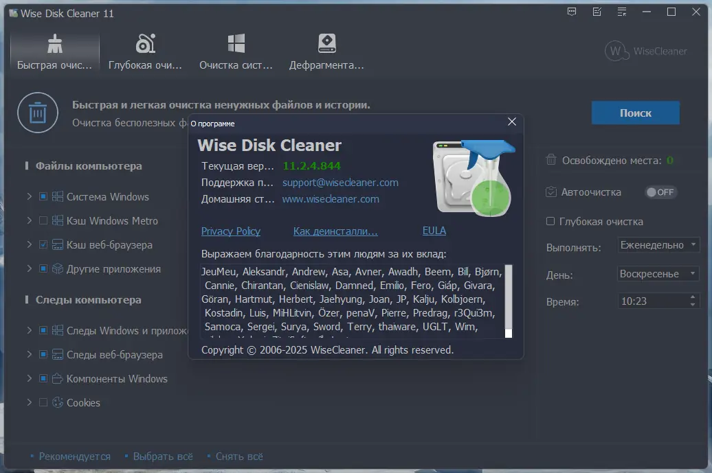Expand Следы веб-браузера item
This screenshot has width=712, height=473.
pos(30,354)
